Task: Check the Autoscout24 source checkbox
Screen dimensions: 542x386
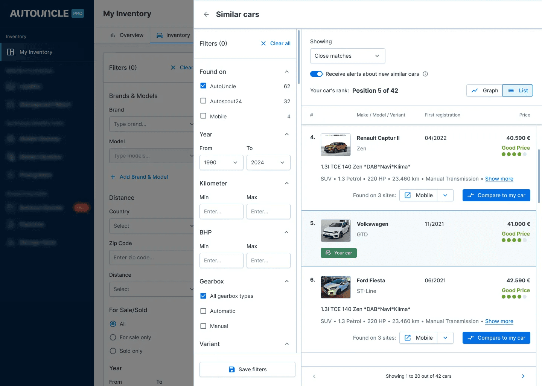Action: tap(203, 101)
